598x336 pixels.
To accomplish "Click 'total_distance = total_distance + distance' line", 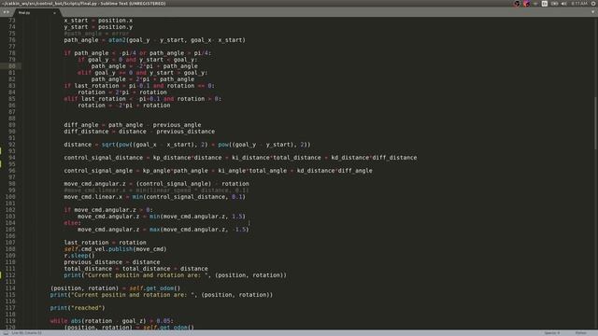I will pos(135,269).
